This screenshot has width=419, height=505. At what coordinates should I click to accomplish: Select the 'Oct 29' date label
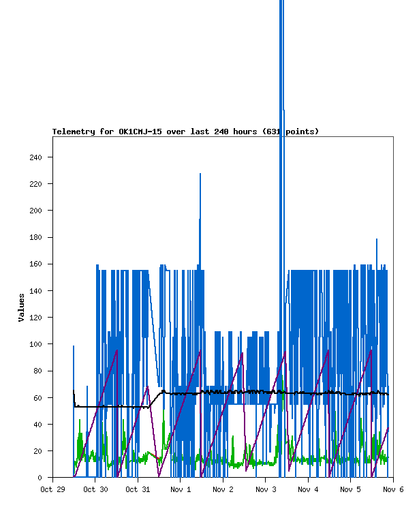click(52, 489)
